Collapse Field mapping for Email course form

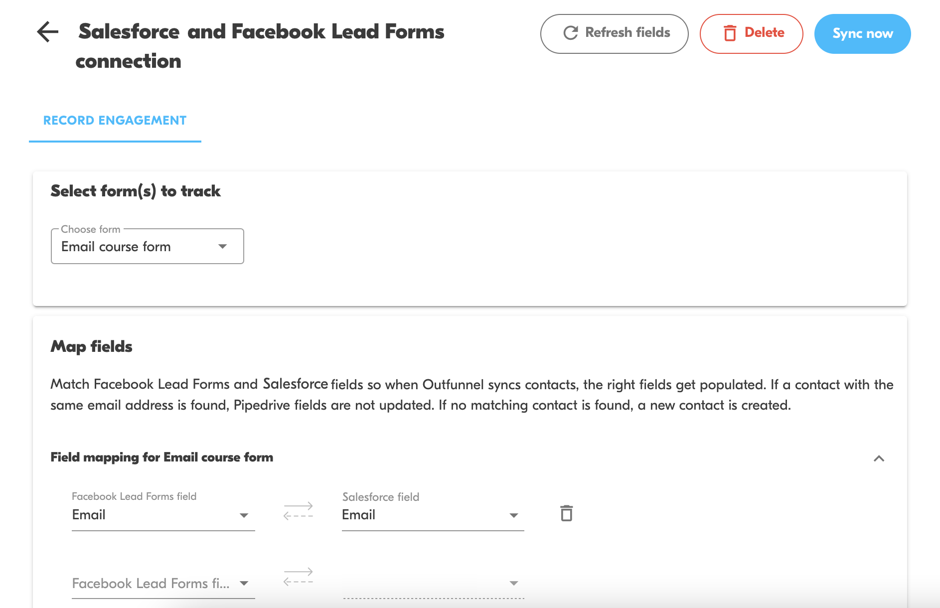(879, 458)
